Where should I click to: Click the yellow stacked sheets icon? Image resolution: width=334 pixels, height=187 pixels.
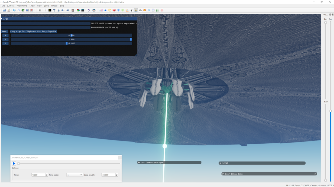click(x=110, y=10)
